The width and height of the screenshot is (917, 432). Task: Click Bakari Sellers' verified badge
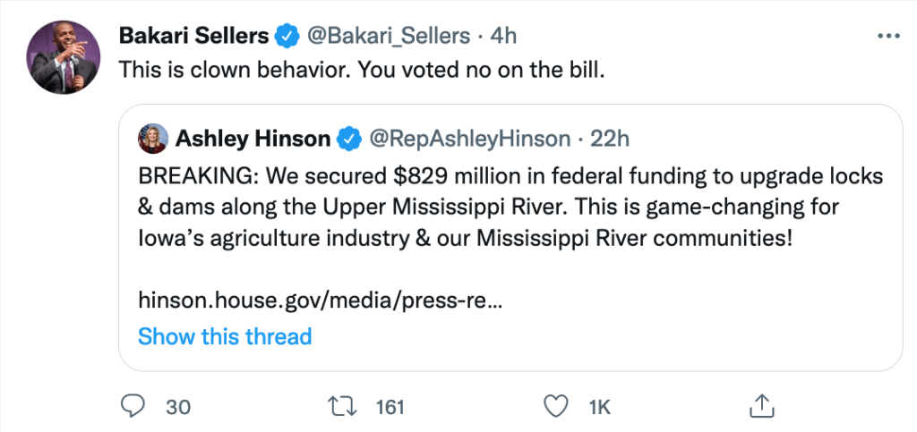[x=287, y=37]
